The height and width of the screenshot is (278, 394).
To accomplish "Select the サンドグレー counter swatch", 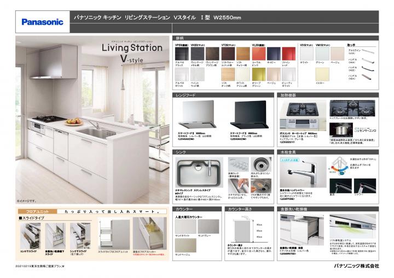I will click(x=208, y=227).
